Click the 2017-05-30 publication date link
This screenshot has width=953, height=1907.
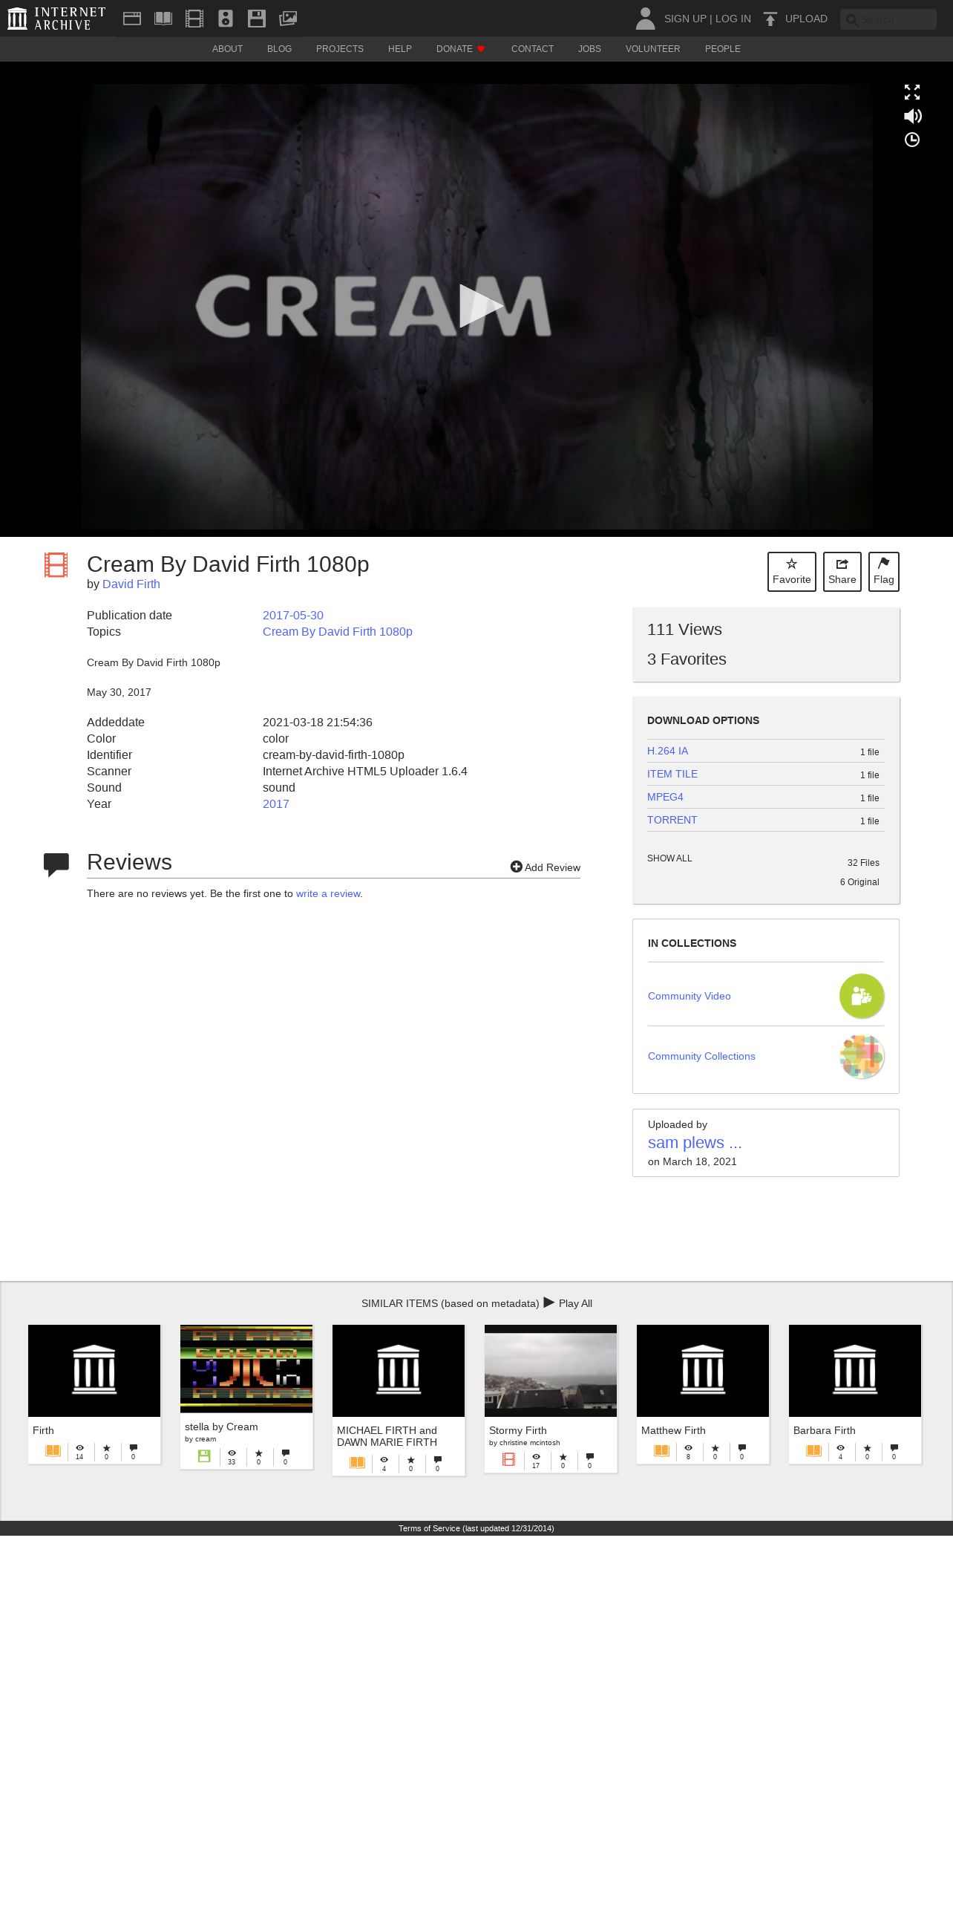293,615
